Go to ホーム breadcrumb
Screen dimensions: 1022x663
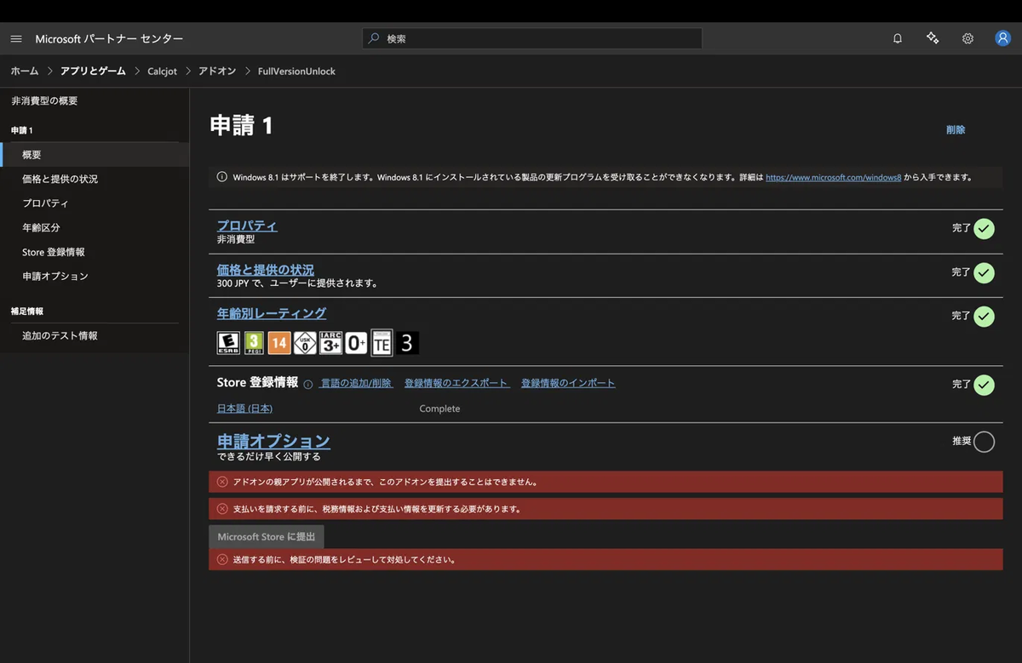point(25,71)
